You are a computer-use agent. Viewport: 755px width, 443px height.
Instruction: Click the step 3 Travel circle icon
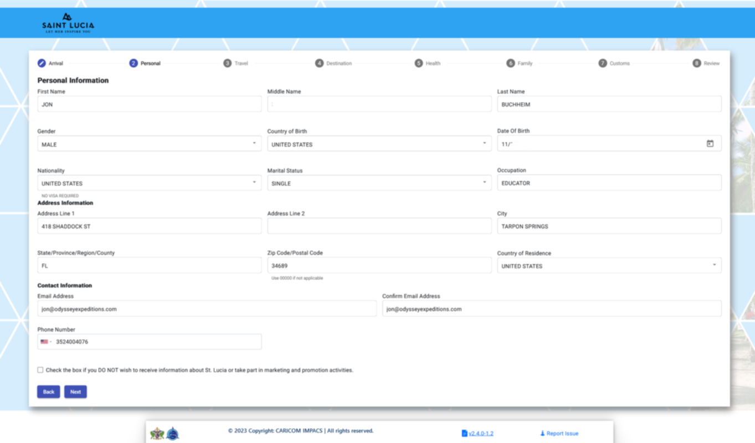pos(227,63)
